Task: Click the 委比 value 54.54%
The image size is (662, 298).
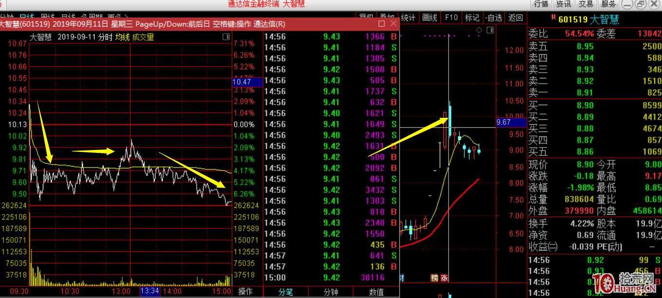Action: coord(579,34)
